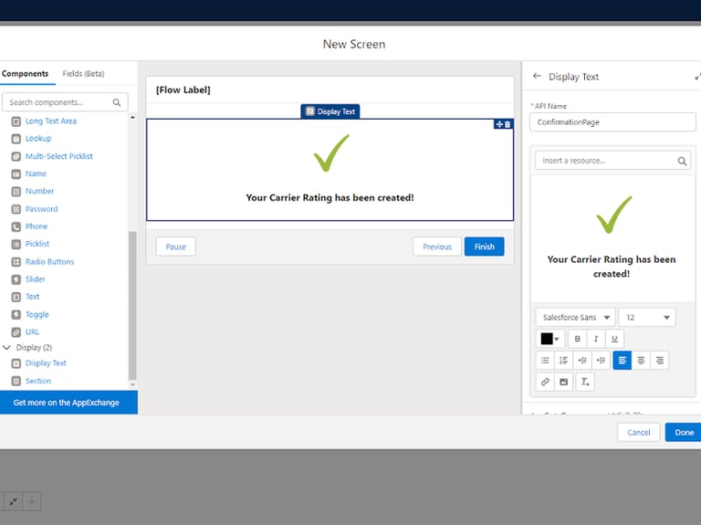The height and width of the screenshot is (525, 701).
Task: Edit the API Name field ConfirmationPage
Action: click(612, 122)
